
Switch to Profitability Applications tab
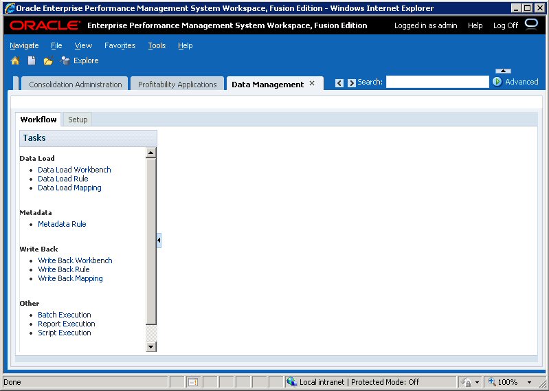(x=177, y=84)
